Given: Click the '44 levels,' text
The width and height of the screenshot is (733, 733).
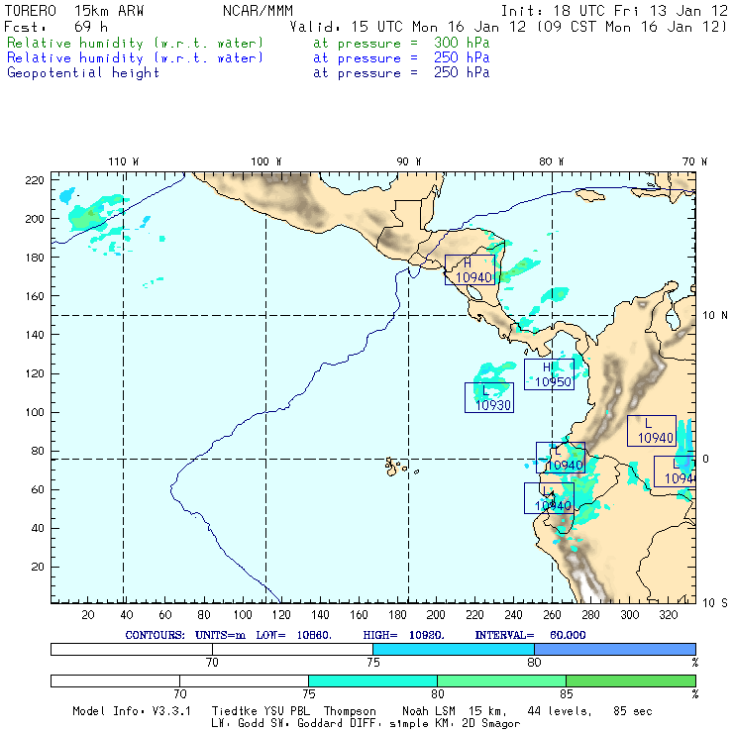Looking at the screenshot, I should point(560,711).
